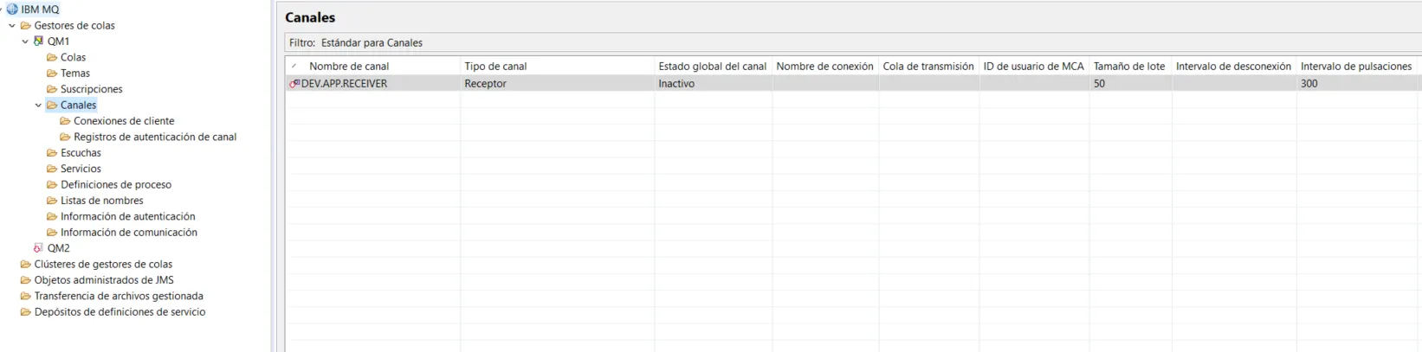Select Definiciones de proceso tree item
Image resolution: width=1422 pixels, height=352 pixels.
(x=116, y=185)
